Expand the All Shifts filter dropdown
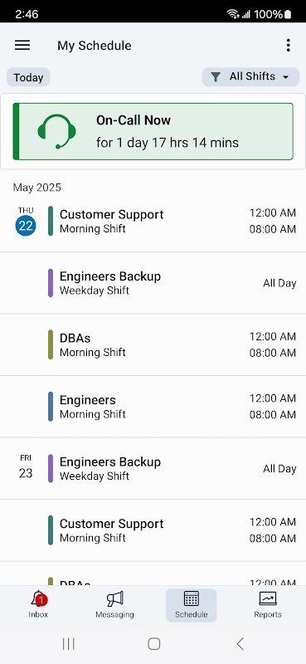Image resolution: width=306 pixels, height=664 pixels. click(x=250, y=76)
